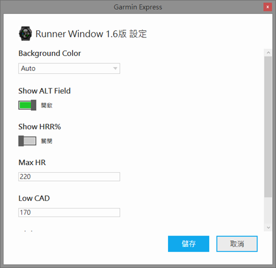Select the Max HR field containing 220
276x268 pixels.
click(69, 177)
